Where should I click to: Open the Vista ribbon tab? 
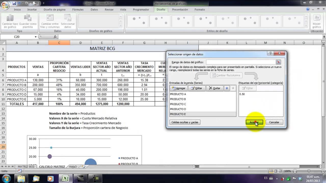pyautogui.click(x=123, y=10)
